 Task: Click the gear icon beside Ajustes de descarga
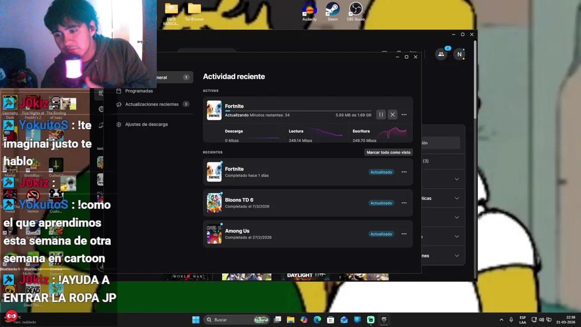(119, 124)
